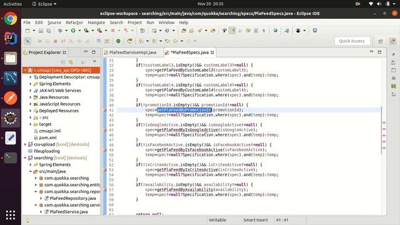Screen dimensions: 400x225
Task: Maximize the Project Explorer panel
Action: [94, 52]
